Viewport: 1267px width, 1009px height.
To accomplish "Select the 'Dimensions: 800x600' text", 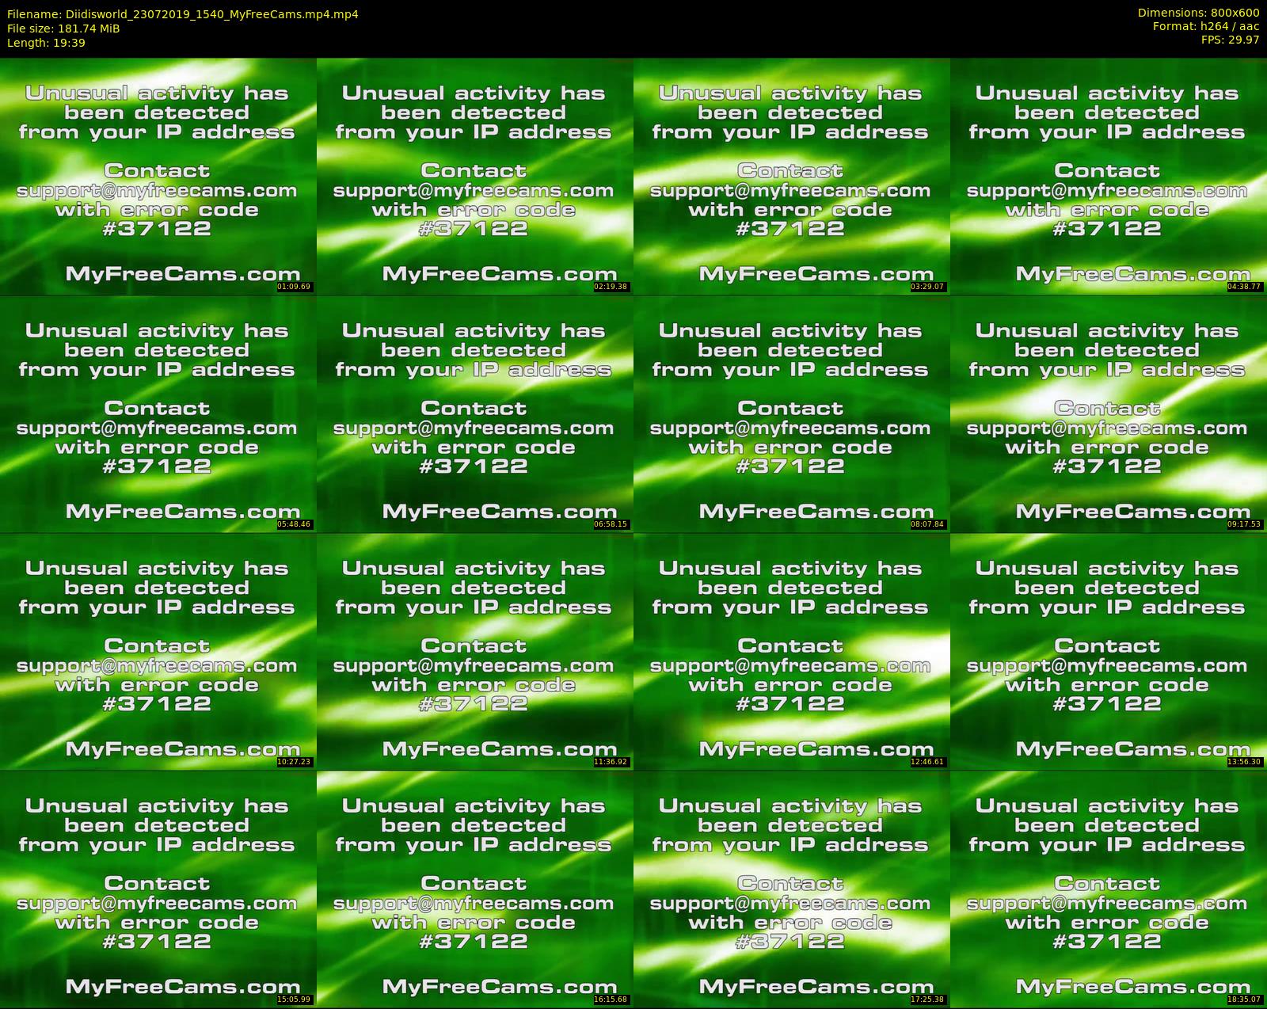I will (x=1198, y=13).
